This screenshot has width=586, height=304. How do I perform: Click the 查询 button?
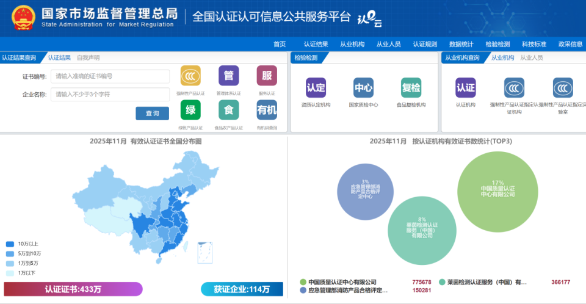pyautogui.click(x=152, y=114)
